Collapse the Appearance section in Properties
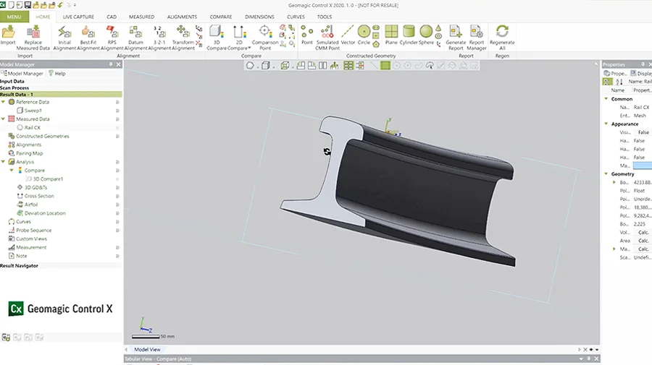Screen dimensions: 652x365 (606, 124)
